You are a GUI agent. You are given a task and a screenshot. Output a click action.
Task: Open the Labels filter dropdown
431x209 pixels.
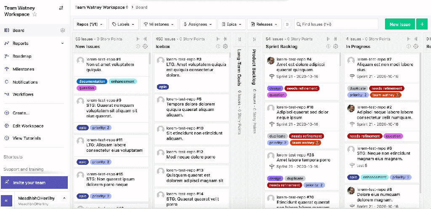123,24
